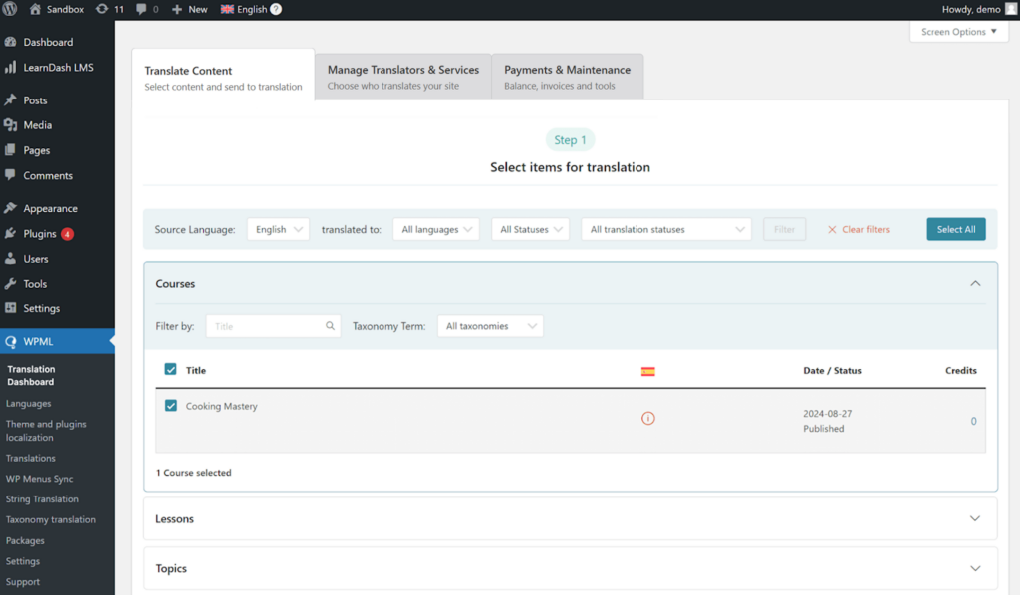
Task: Click the Date / Status column header
Action: pyautogui.click(x=832, y=370)
